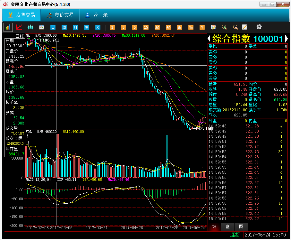Click the 15:00:01 trade row

click(248, 219)
